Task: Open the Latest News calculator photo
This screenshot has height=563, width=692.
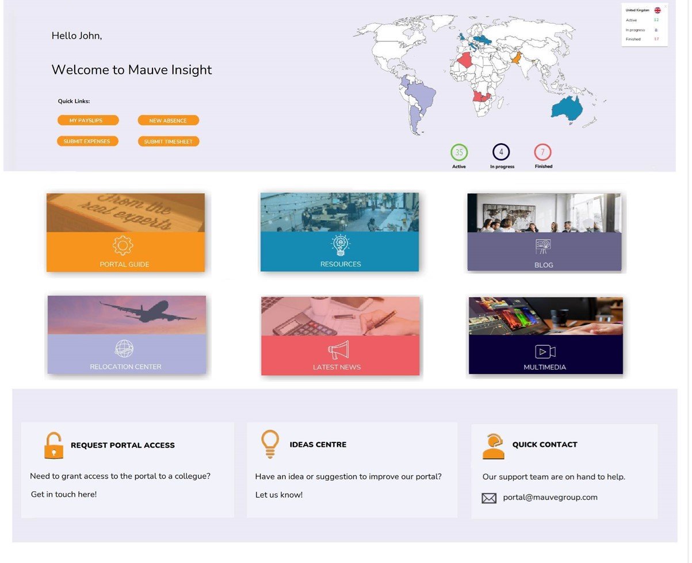Action: click(340, 316)
